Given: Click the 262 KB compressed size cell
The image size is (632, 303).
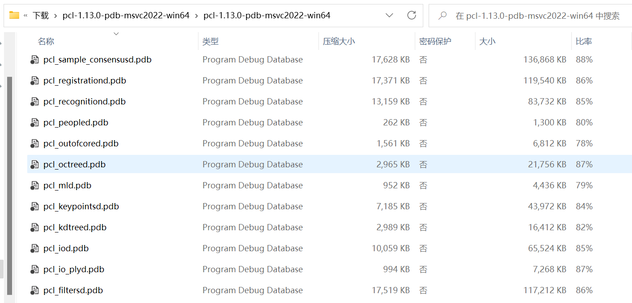Looking at the screenshot, I should pyautogui.click(x=397, y=123).
